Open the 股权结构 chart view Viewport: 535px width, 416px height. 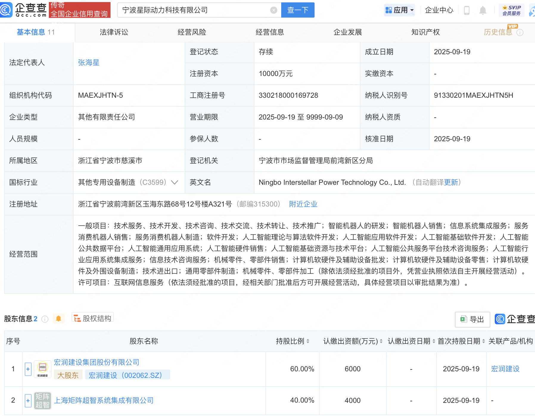(x=93, y=318)
